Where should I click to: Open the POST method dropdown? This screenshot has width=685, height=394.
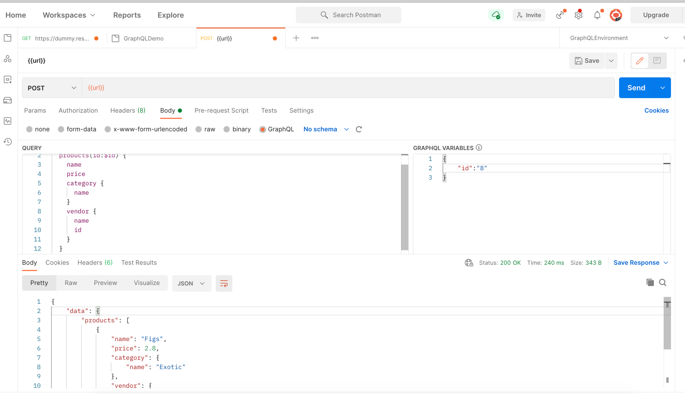(52, 88)
